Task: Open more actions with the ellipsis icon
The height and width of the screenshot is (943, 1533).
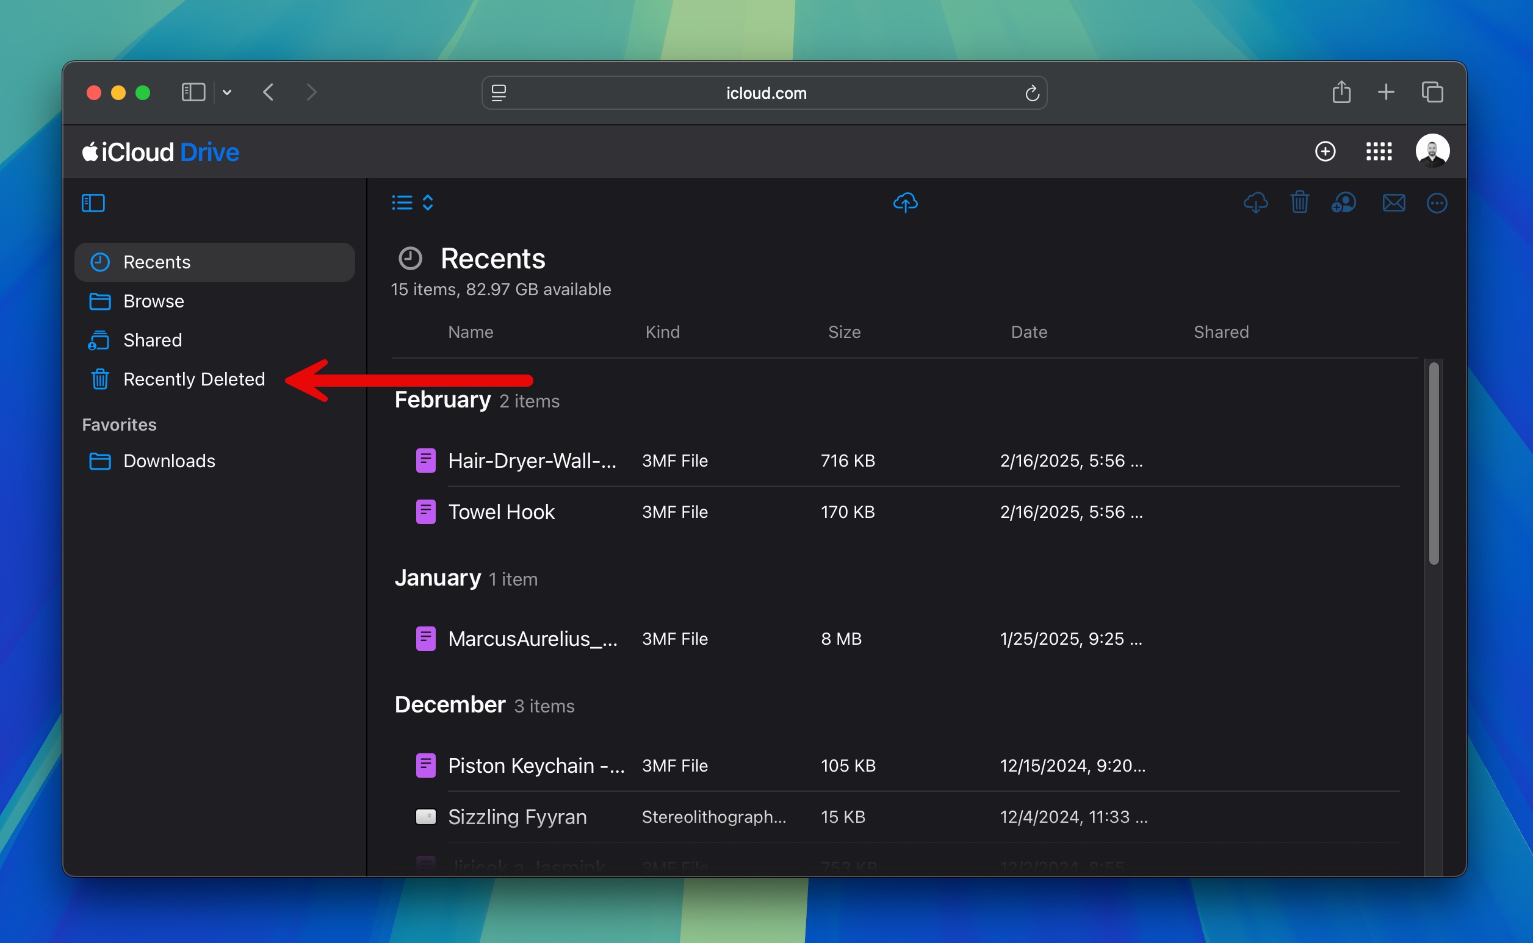Action: 1437,203
